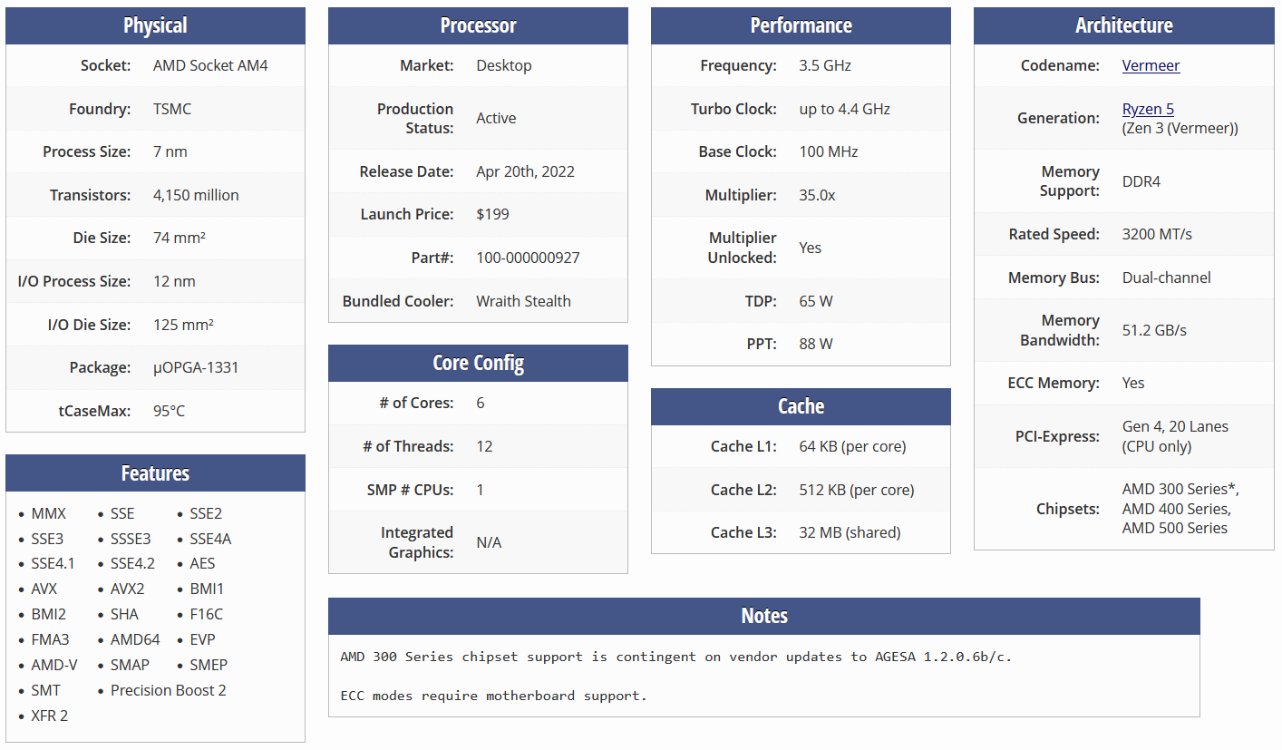Select the Precision Boost 2 feature entry
The image size is (1282, 750).
(169, 690)
